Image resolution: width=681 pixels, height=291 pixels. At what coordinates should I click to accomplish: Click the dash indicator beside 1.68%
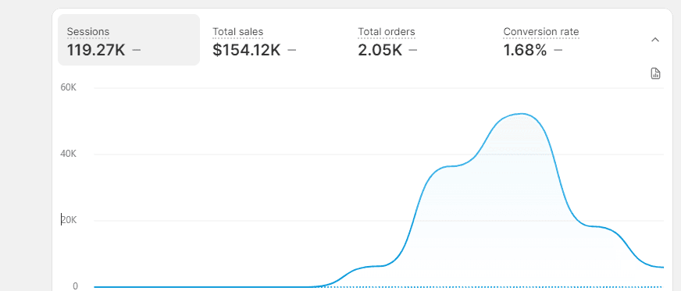(558, 50)
